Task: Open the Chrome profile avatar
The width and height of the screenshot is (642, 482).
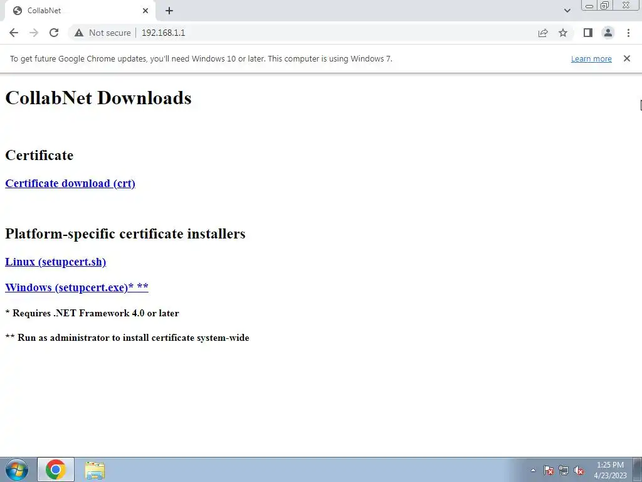Action: pyautogui.click(x=608, y=33)
